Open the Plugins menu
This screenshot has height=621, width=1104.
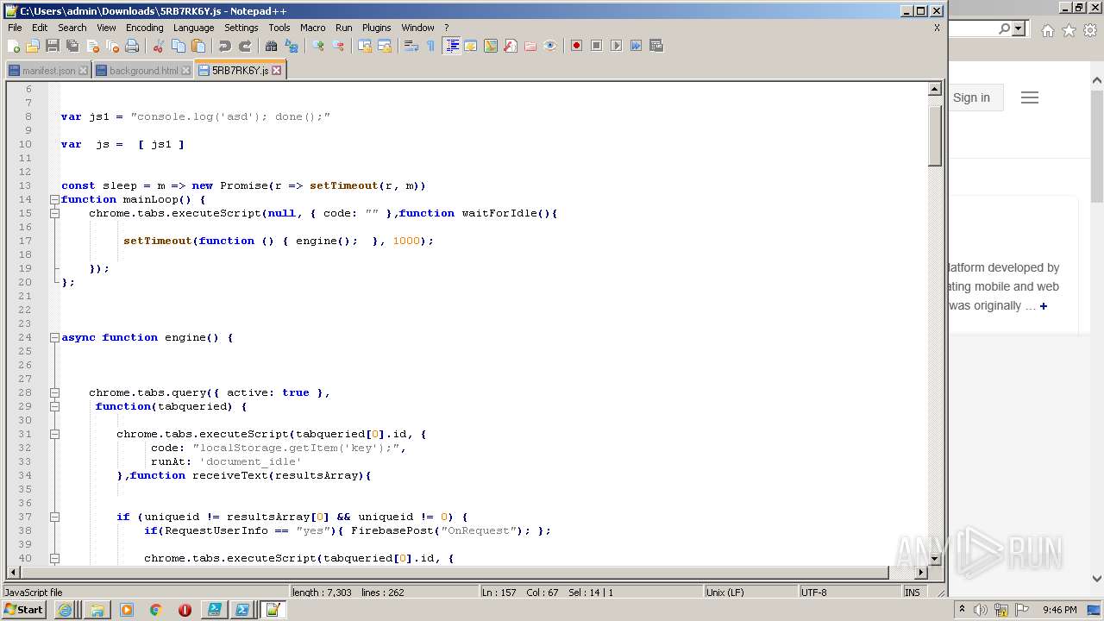376,28
